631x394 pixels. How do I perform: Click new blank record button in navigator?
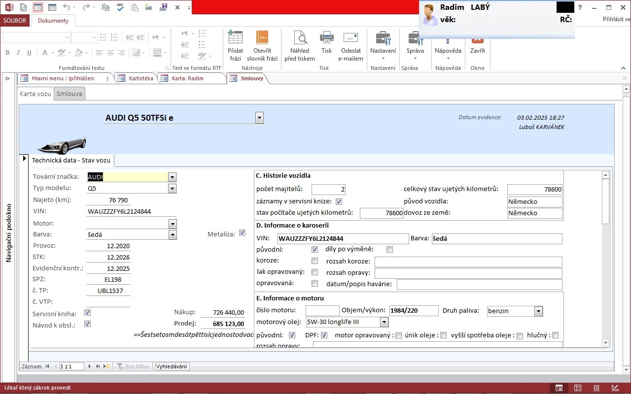106,366
